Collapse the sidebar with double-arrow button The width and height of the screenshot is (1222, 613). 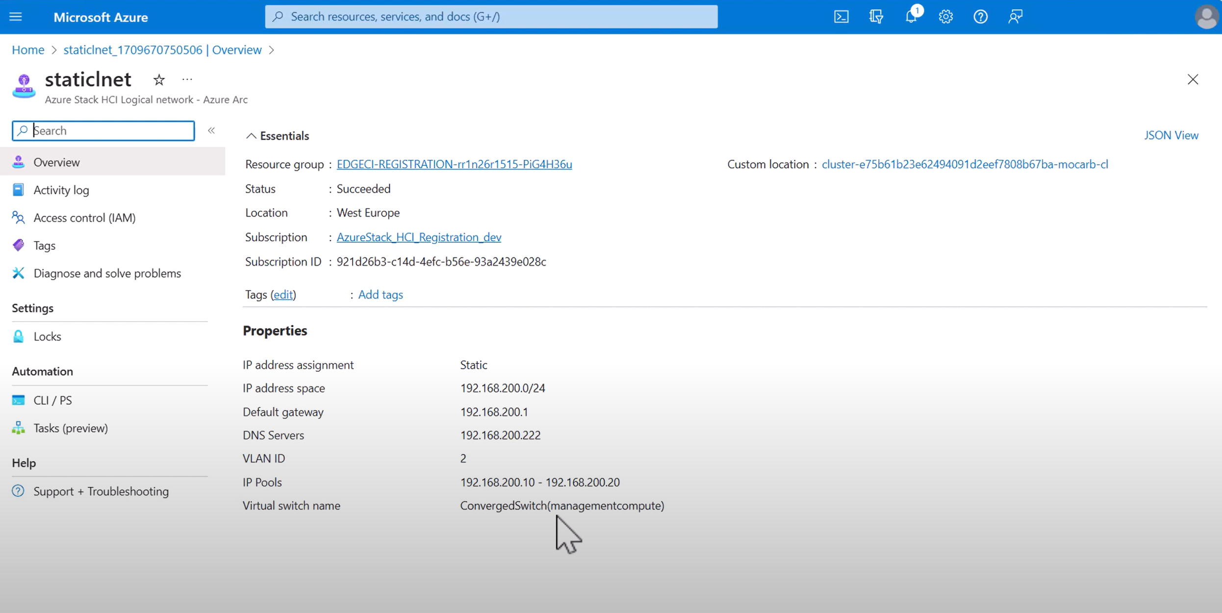point(211,130)
